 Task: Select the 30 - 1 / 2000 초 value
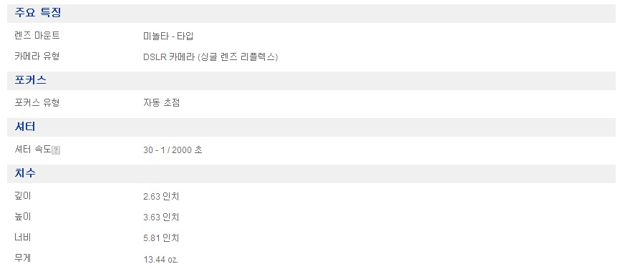pos(173,150)
